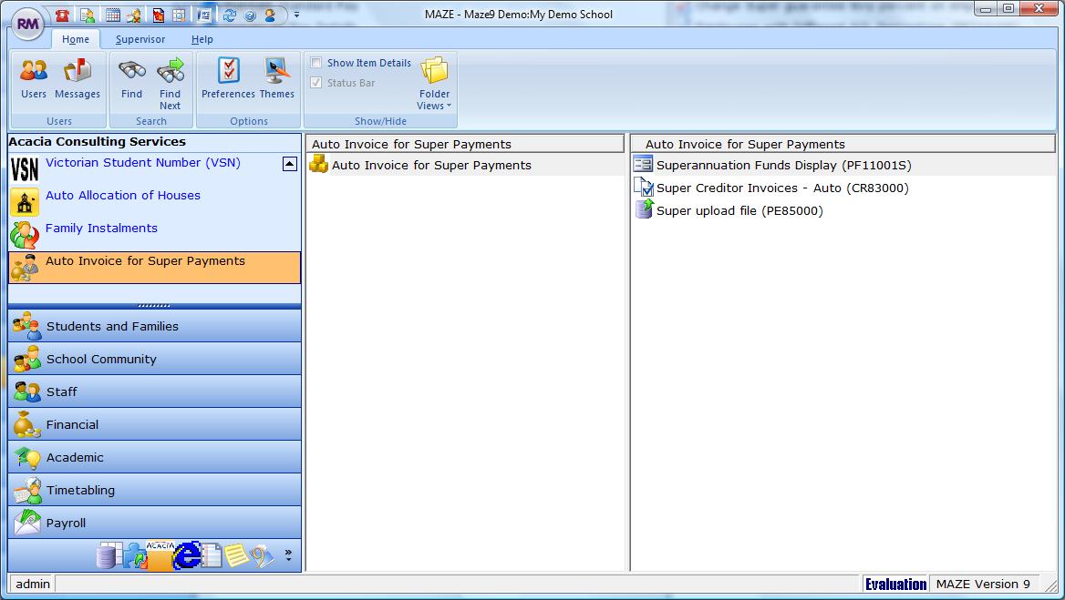
Task: Open Family Instalments item
Action: coord(101,229)
